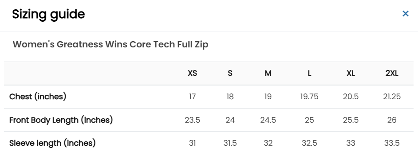Click the Sleeve length (inches) row label
The height and width of the screenshot is (163, 418).
52,143
